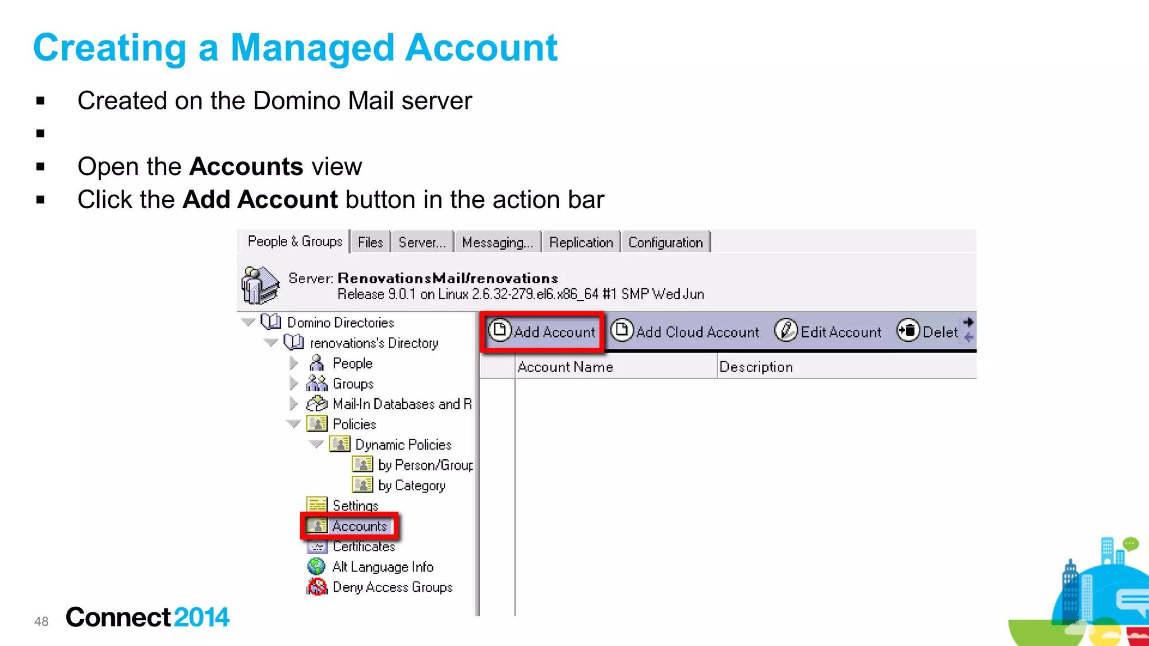1149x646 pixels.
Task: Click the Alt Language Info globe icon
Action: click(x=316, y=566)
